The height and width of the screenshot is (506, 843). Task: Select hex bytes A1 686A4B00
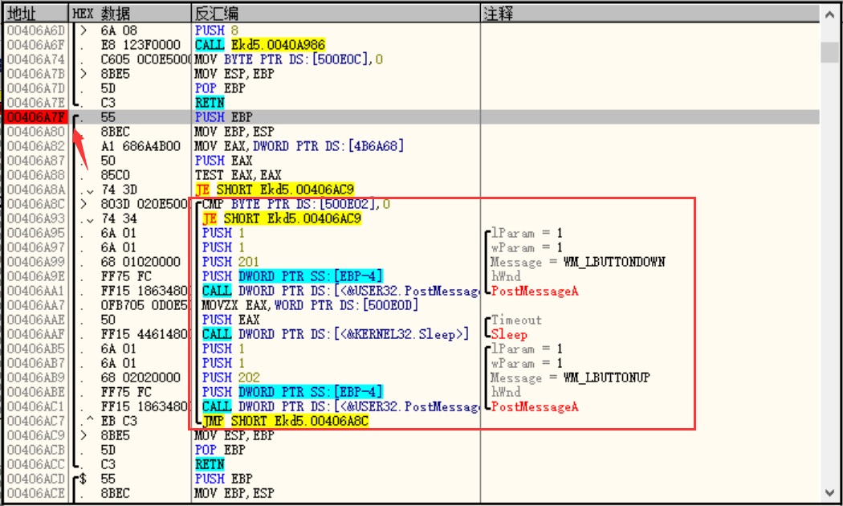pos(140,146)
